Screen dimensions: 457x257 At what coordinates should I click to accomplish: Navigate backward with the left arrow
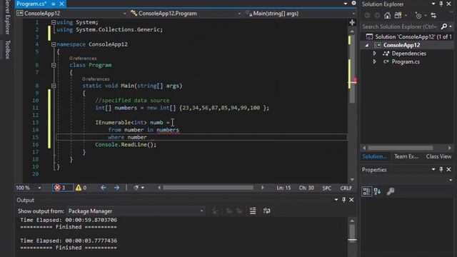(x=103, y=188)
